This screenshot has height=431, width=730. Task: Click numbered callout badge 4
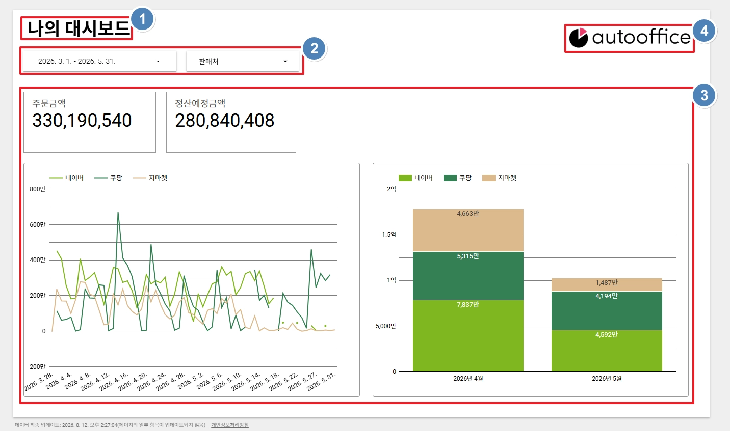point(704,31)
